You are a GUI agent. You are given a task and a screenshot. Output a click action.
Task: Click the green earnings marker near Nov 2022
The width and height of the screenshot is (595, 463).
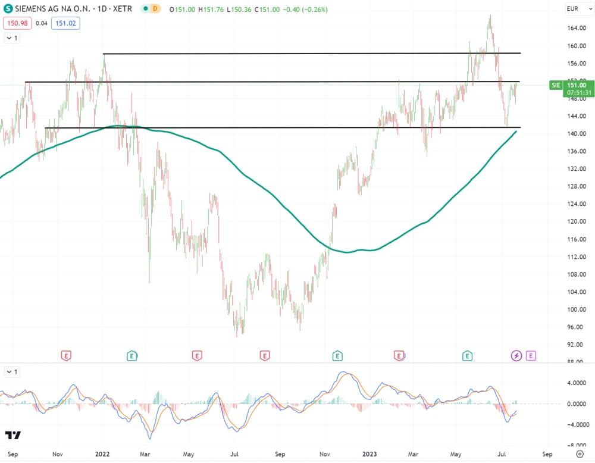(337, 356)
